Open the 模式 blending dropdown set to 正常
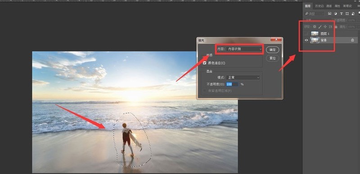 [243, 78]
